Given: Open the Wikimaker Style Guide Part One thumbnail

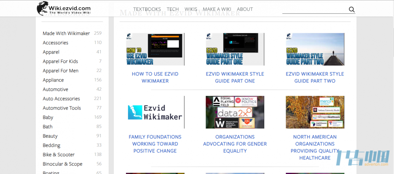Looking at the screenshot, I should (235, 49).
